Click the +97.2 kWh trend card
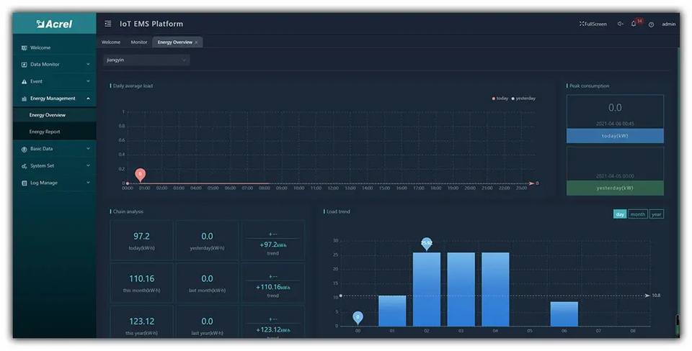Image resolution: width=692 pixels, height=351 pixels. [272, 240]
